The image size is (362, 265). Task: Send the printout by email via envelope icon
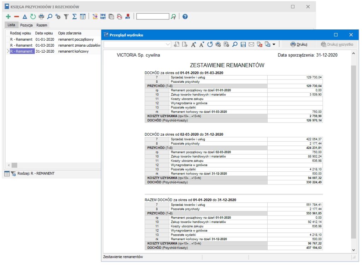tap(251, 45)
